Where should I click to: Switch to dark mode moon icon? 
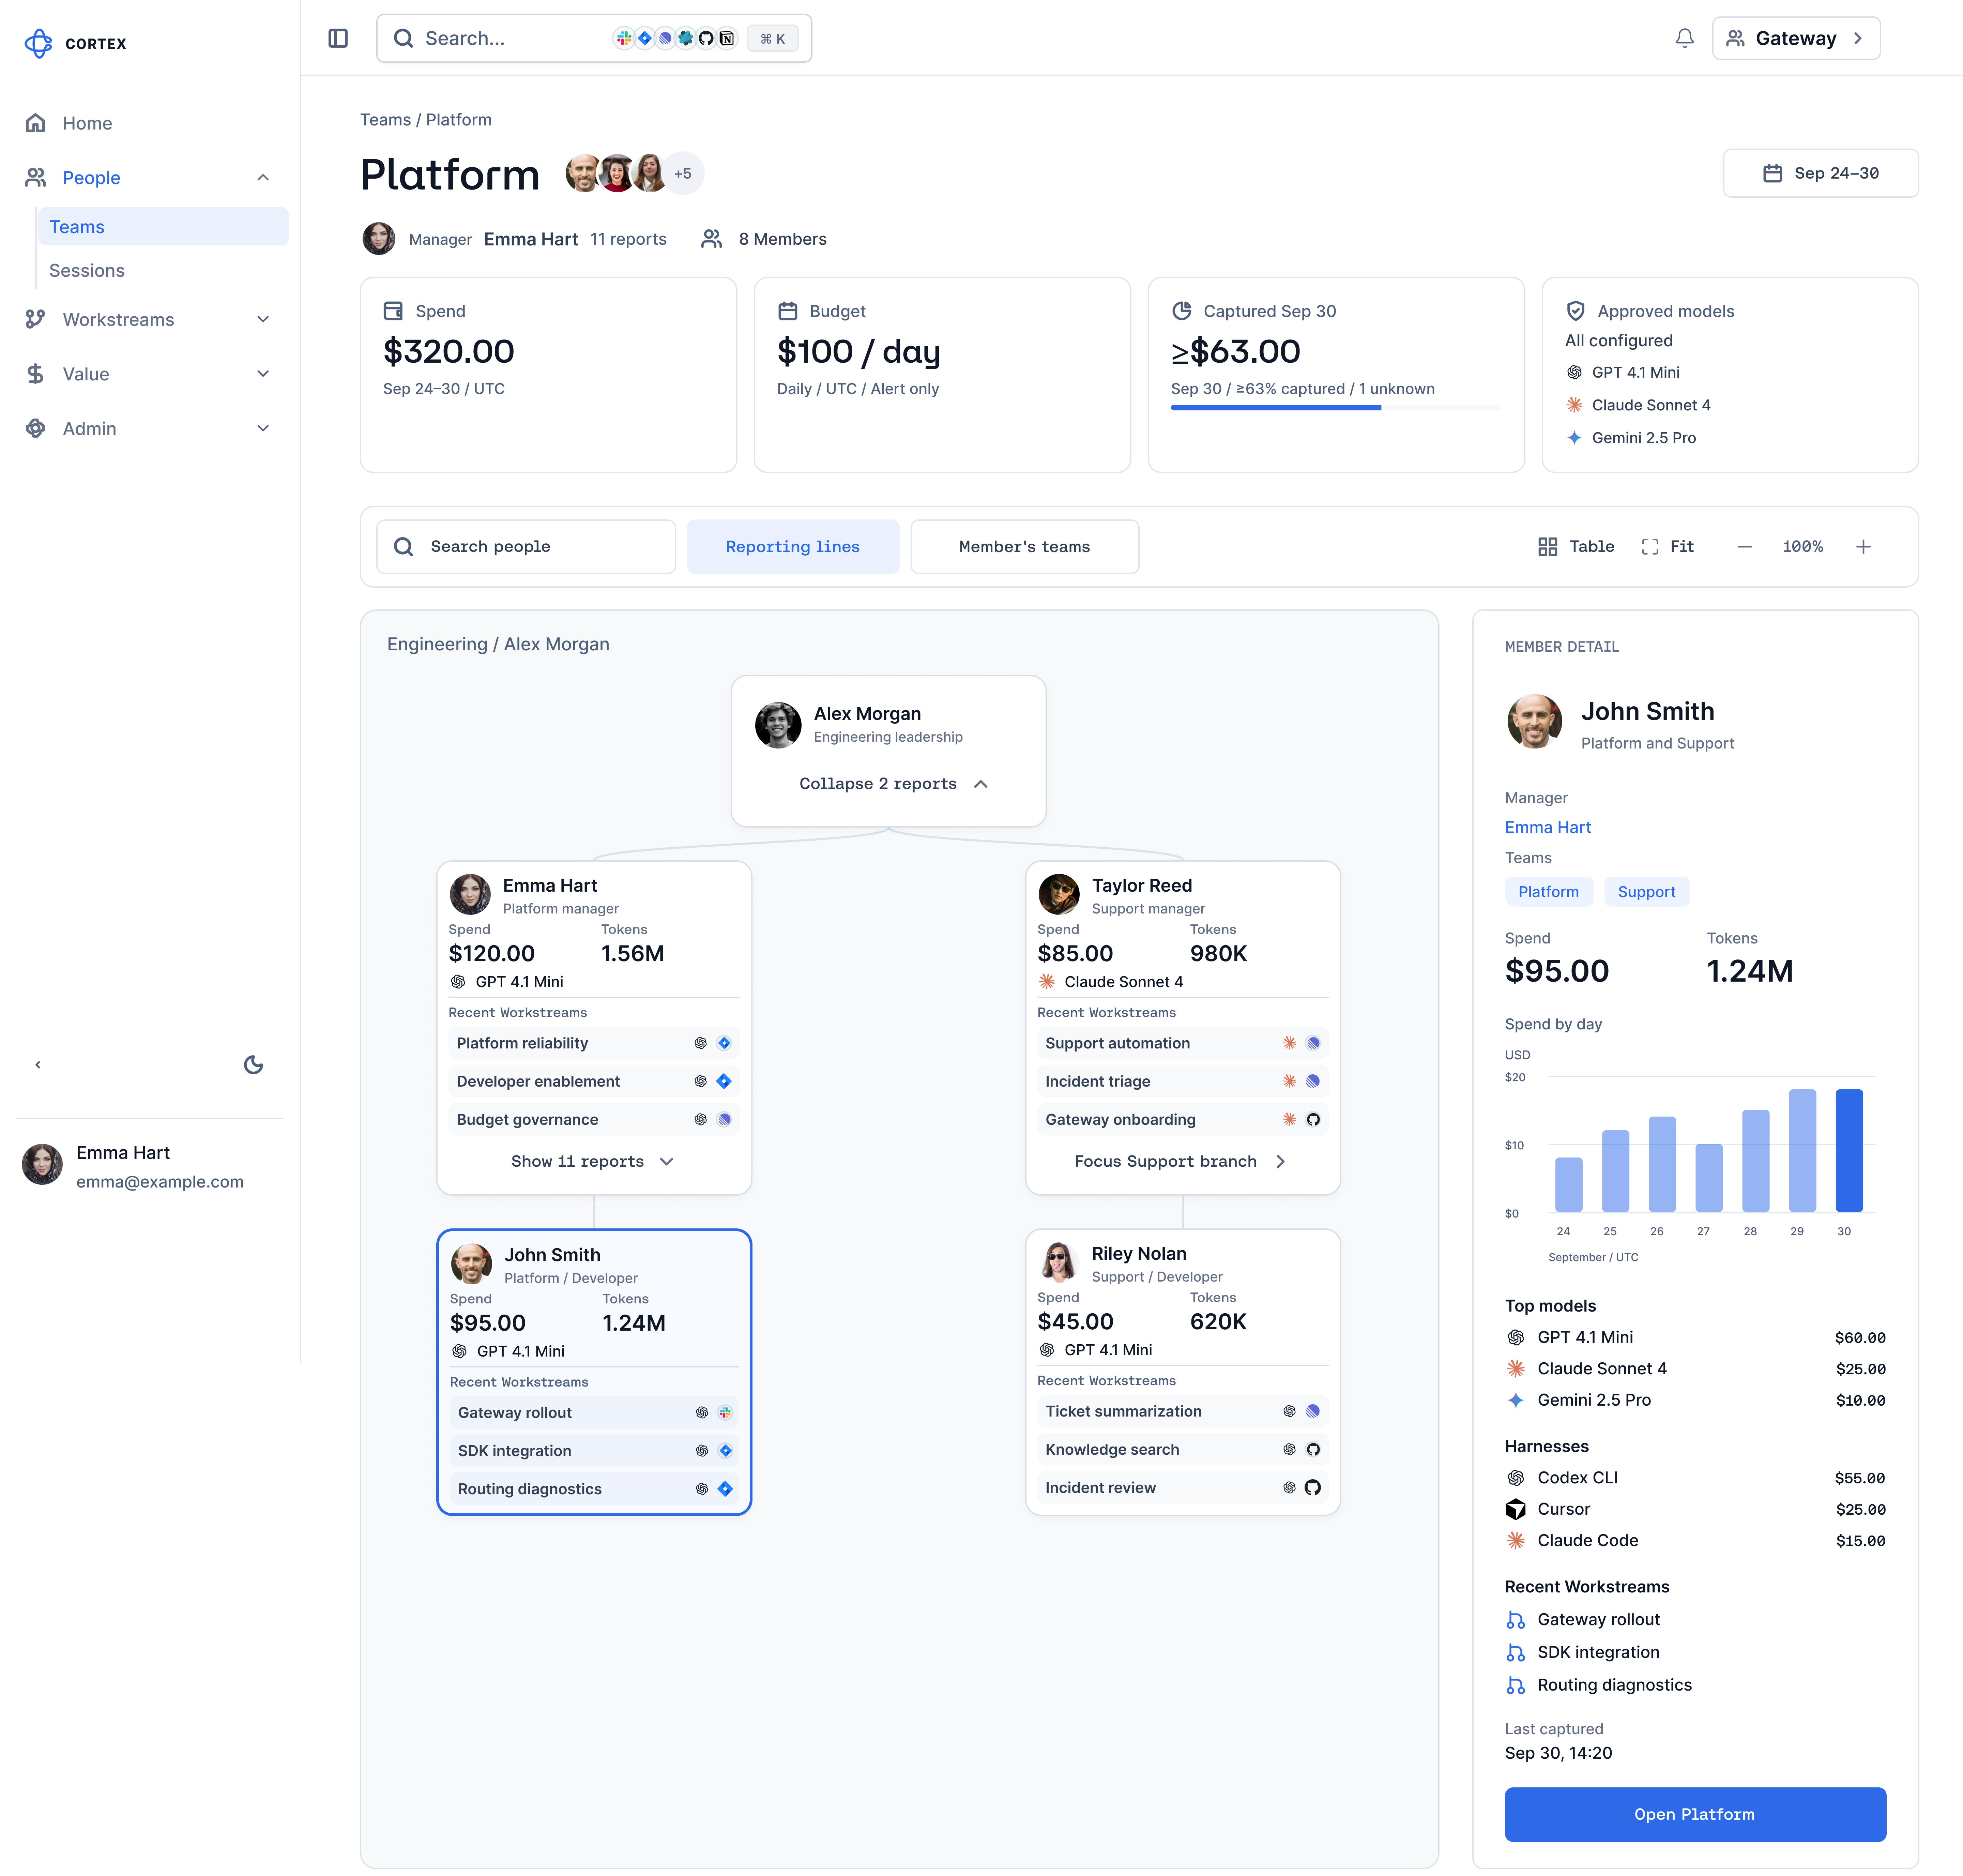(254, 1065)
